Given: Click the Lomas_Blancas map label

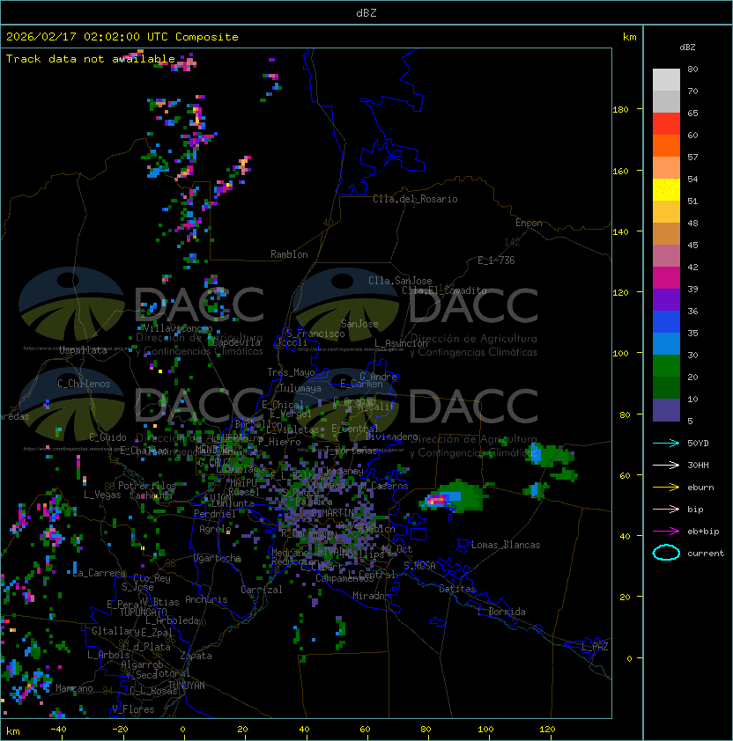Looking at the screenshot, I should 506,545.
